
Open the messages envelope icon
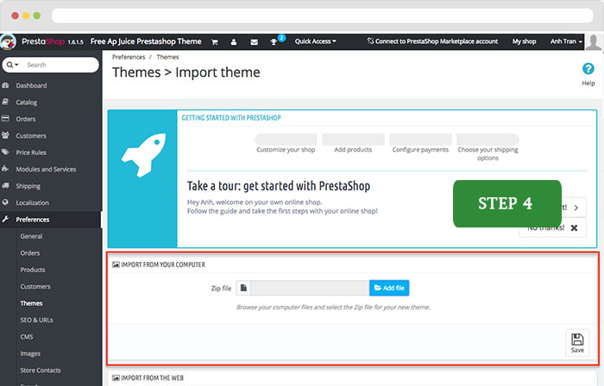tap(254, 41)
